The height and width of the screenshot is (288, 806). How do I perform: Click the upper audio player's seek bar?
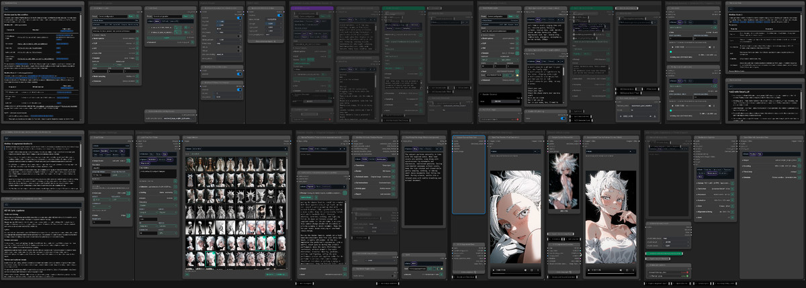tap(697, 48)
